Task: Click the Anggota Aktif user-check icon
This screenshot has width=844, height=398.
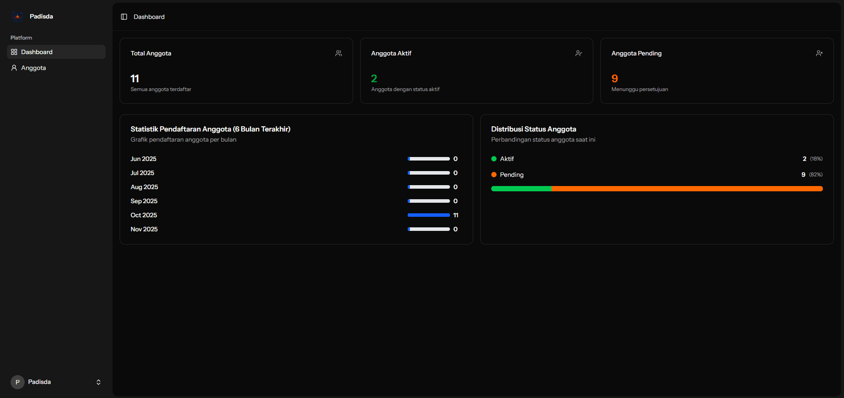Action: pos(579,53)
